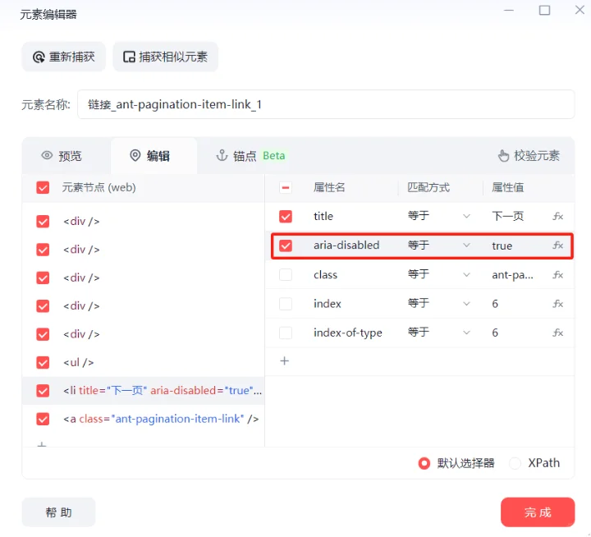The height and width of the screenshot is (537, 591).
Task: Uncheck the a class ant-pagination-item-link node checkbox
Action: point(43,419)
